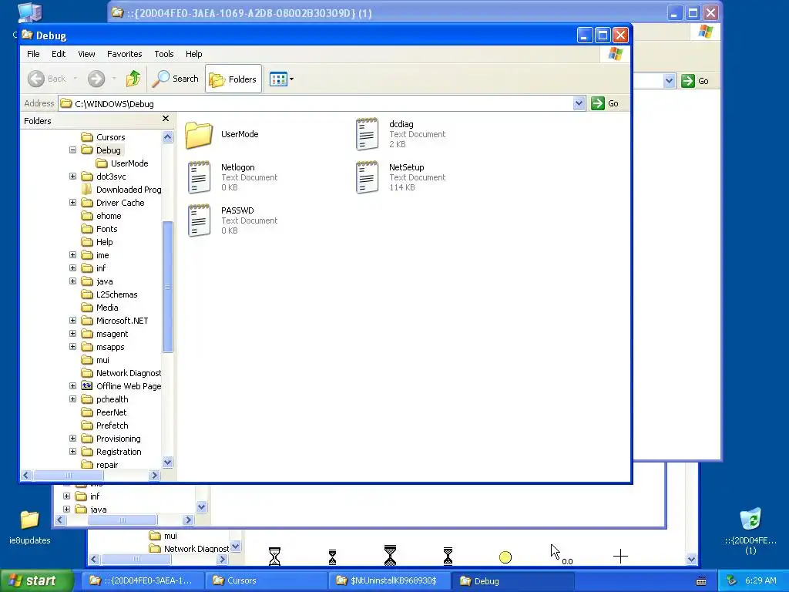Select the Offline Web Page folder icon
The image size is (789, 592).
pos(87,386)
